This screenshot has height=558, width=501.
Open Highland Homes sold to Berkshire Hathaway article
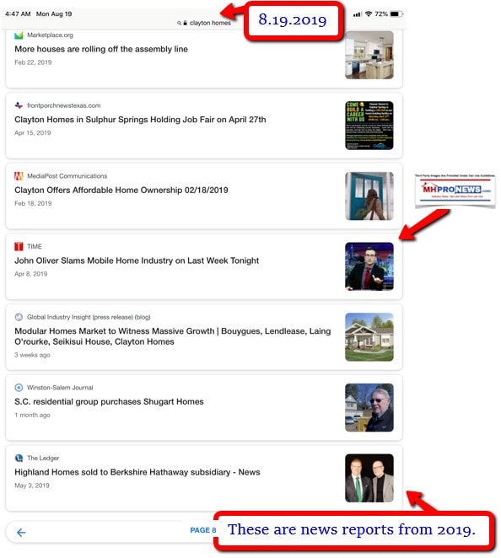tap(137, 472)
